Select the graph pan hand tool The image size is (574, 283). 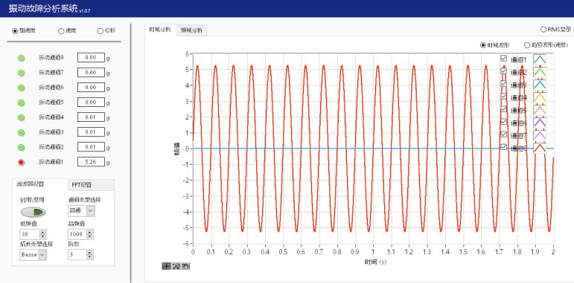point(185,266)
